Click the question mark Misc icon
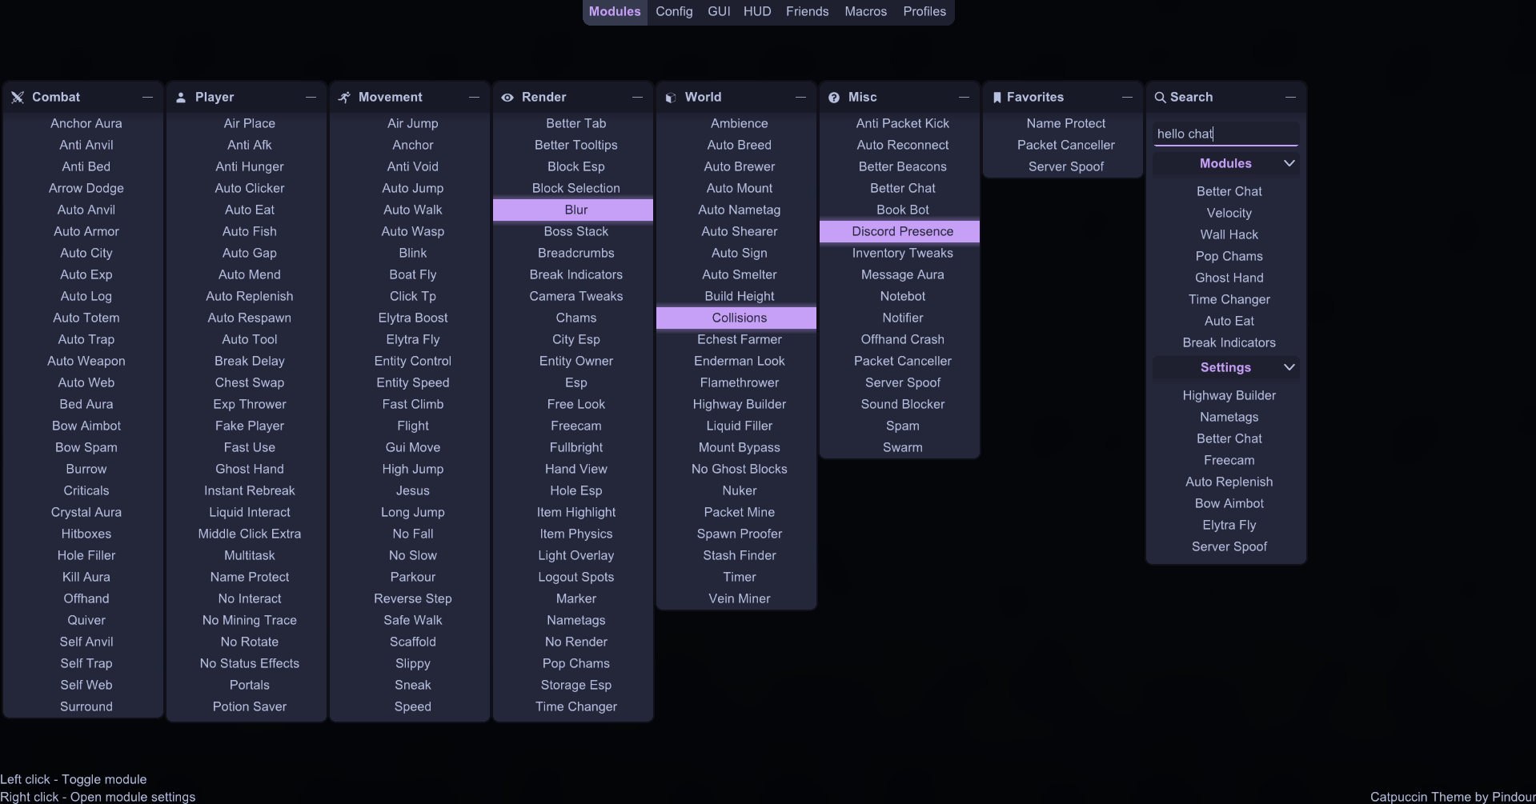The width and height of the screenshot is (1536, 804). pyautogui.click(x=834, y=98)
